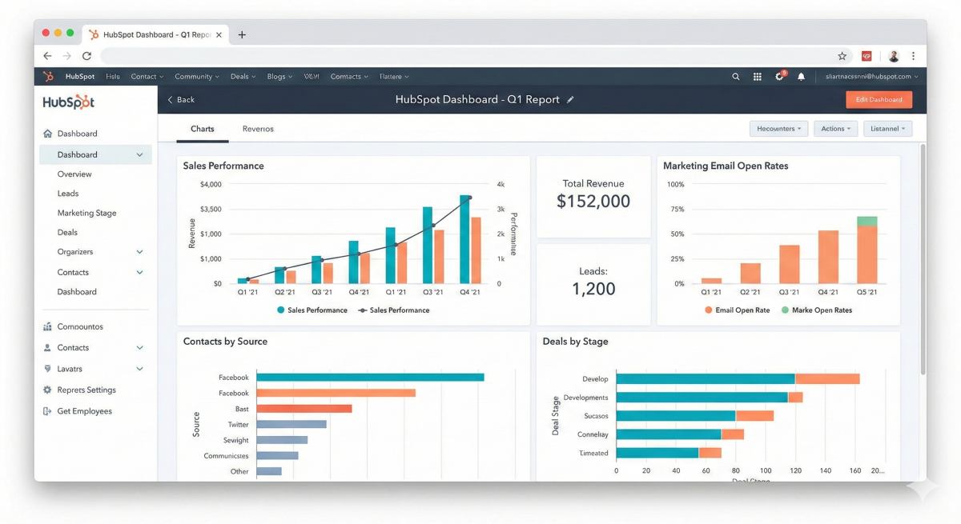Screen dimensions: 961x524
Task: Open the apps grid icon in navbar
Action: (757, 76)
